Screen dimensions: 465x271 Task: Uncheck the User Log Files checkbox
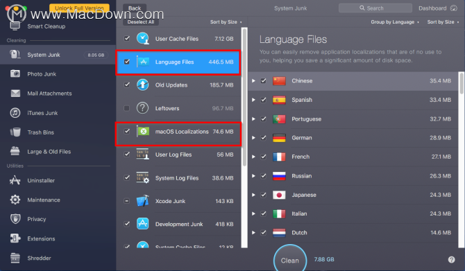point(127,154)
